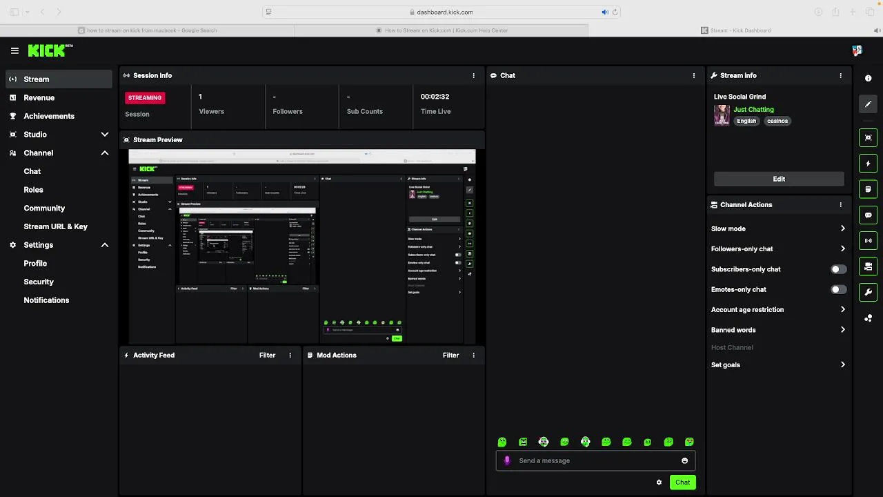Viewport: 883px width, 497px height.
Task: Open Activity Feed three-dot options
Action: click(290, 355)
